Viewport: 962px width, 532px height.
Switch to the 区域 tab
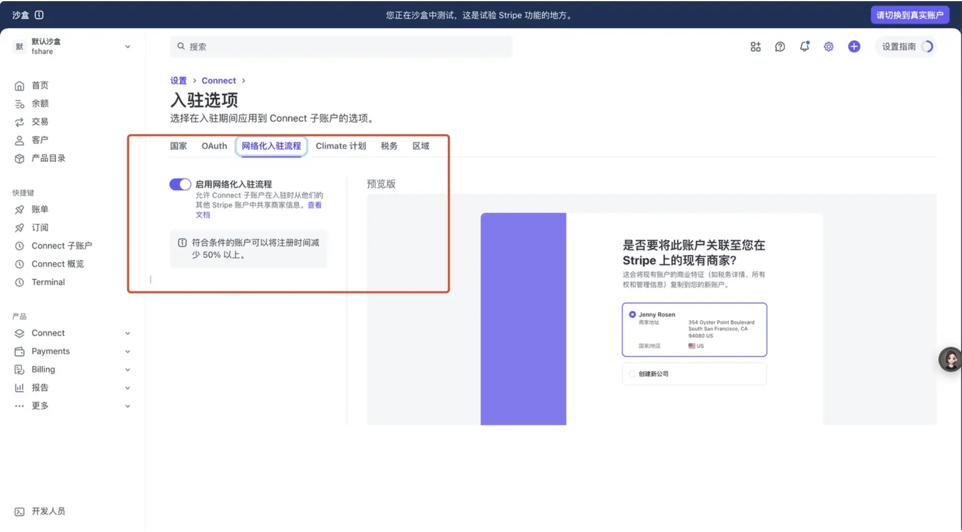point(421,146)
